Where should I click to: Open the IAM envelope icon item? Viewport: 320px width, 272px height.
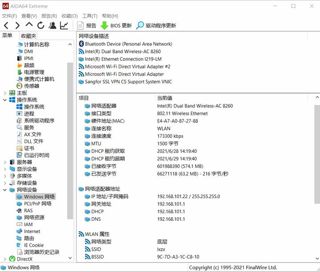pyautogui.click(x=25, y=224)
